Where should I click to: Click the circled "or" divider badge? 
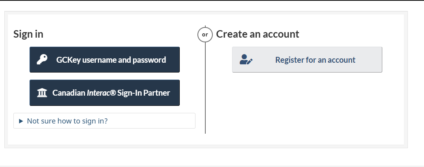point(205,34)
